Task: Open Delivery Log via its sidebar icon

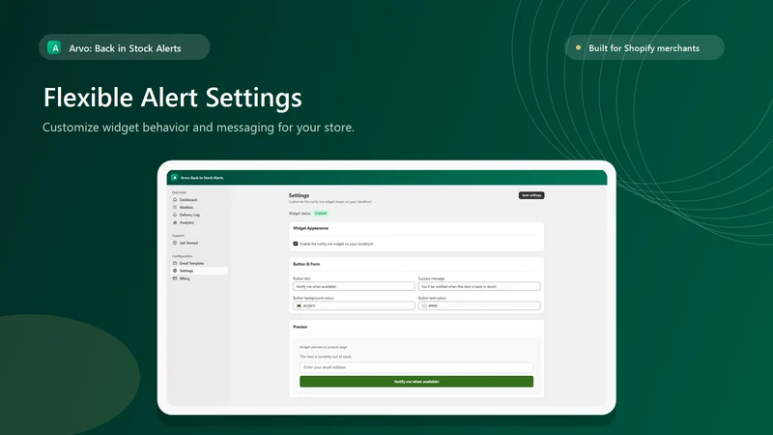Action: pos(175,215)
